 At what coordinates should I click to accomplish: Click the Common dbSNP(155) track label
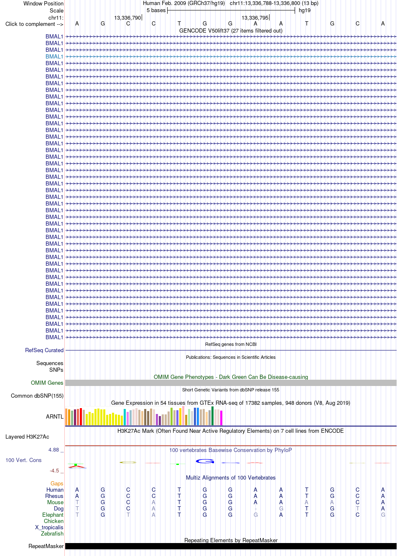[37, 396]
